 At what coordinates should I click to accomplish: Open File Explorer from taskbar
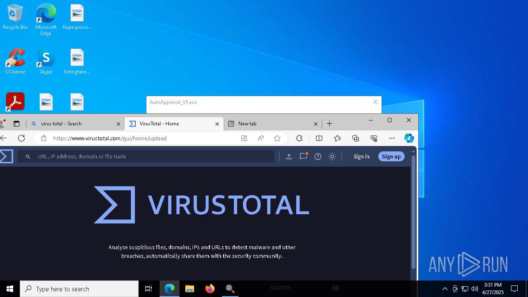[x=190, y=289]
